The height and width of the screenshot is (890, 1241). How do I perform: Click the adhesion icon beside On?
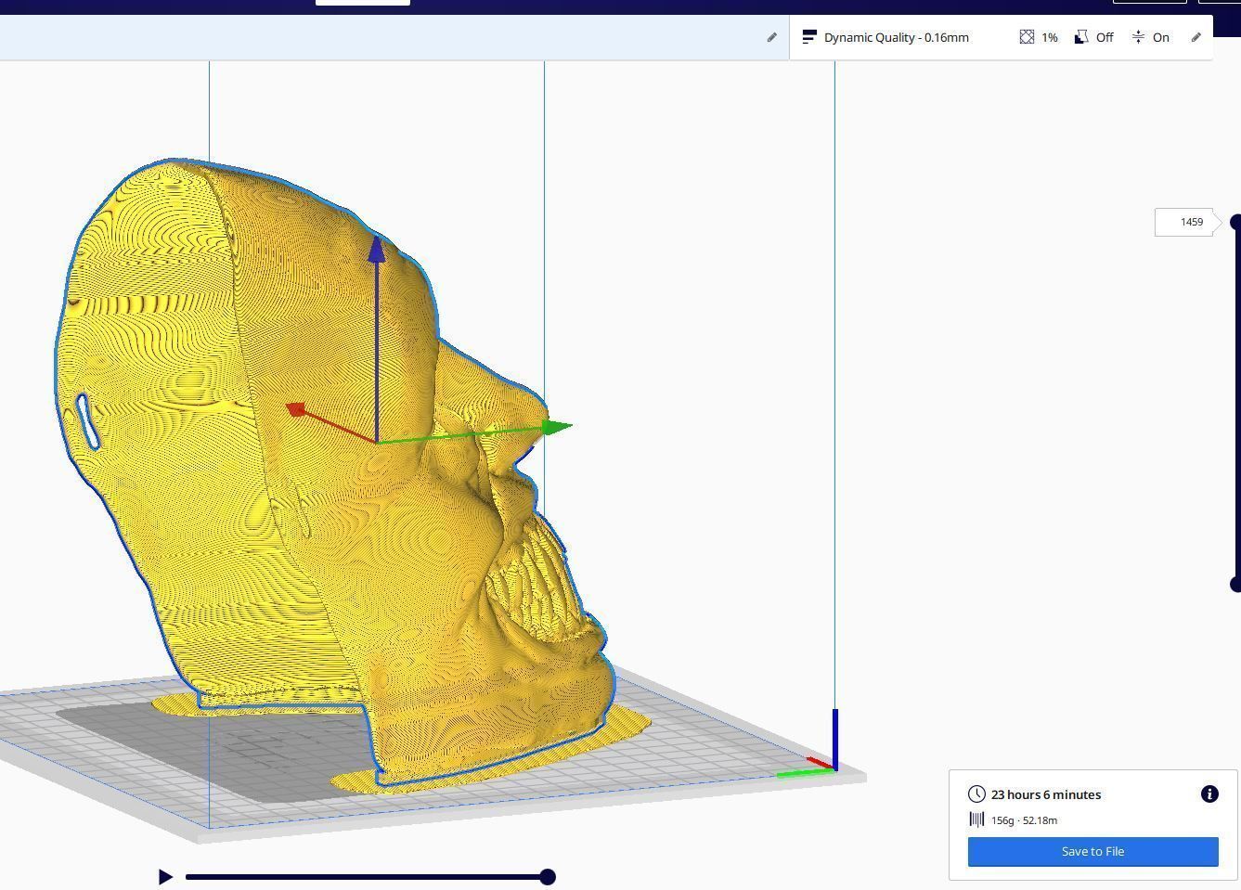tap(1138, 37)
